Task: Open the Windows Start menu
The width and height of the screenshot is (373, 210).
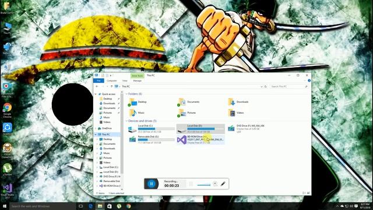Action: [x=5, y=206]
